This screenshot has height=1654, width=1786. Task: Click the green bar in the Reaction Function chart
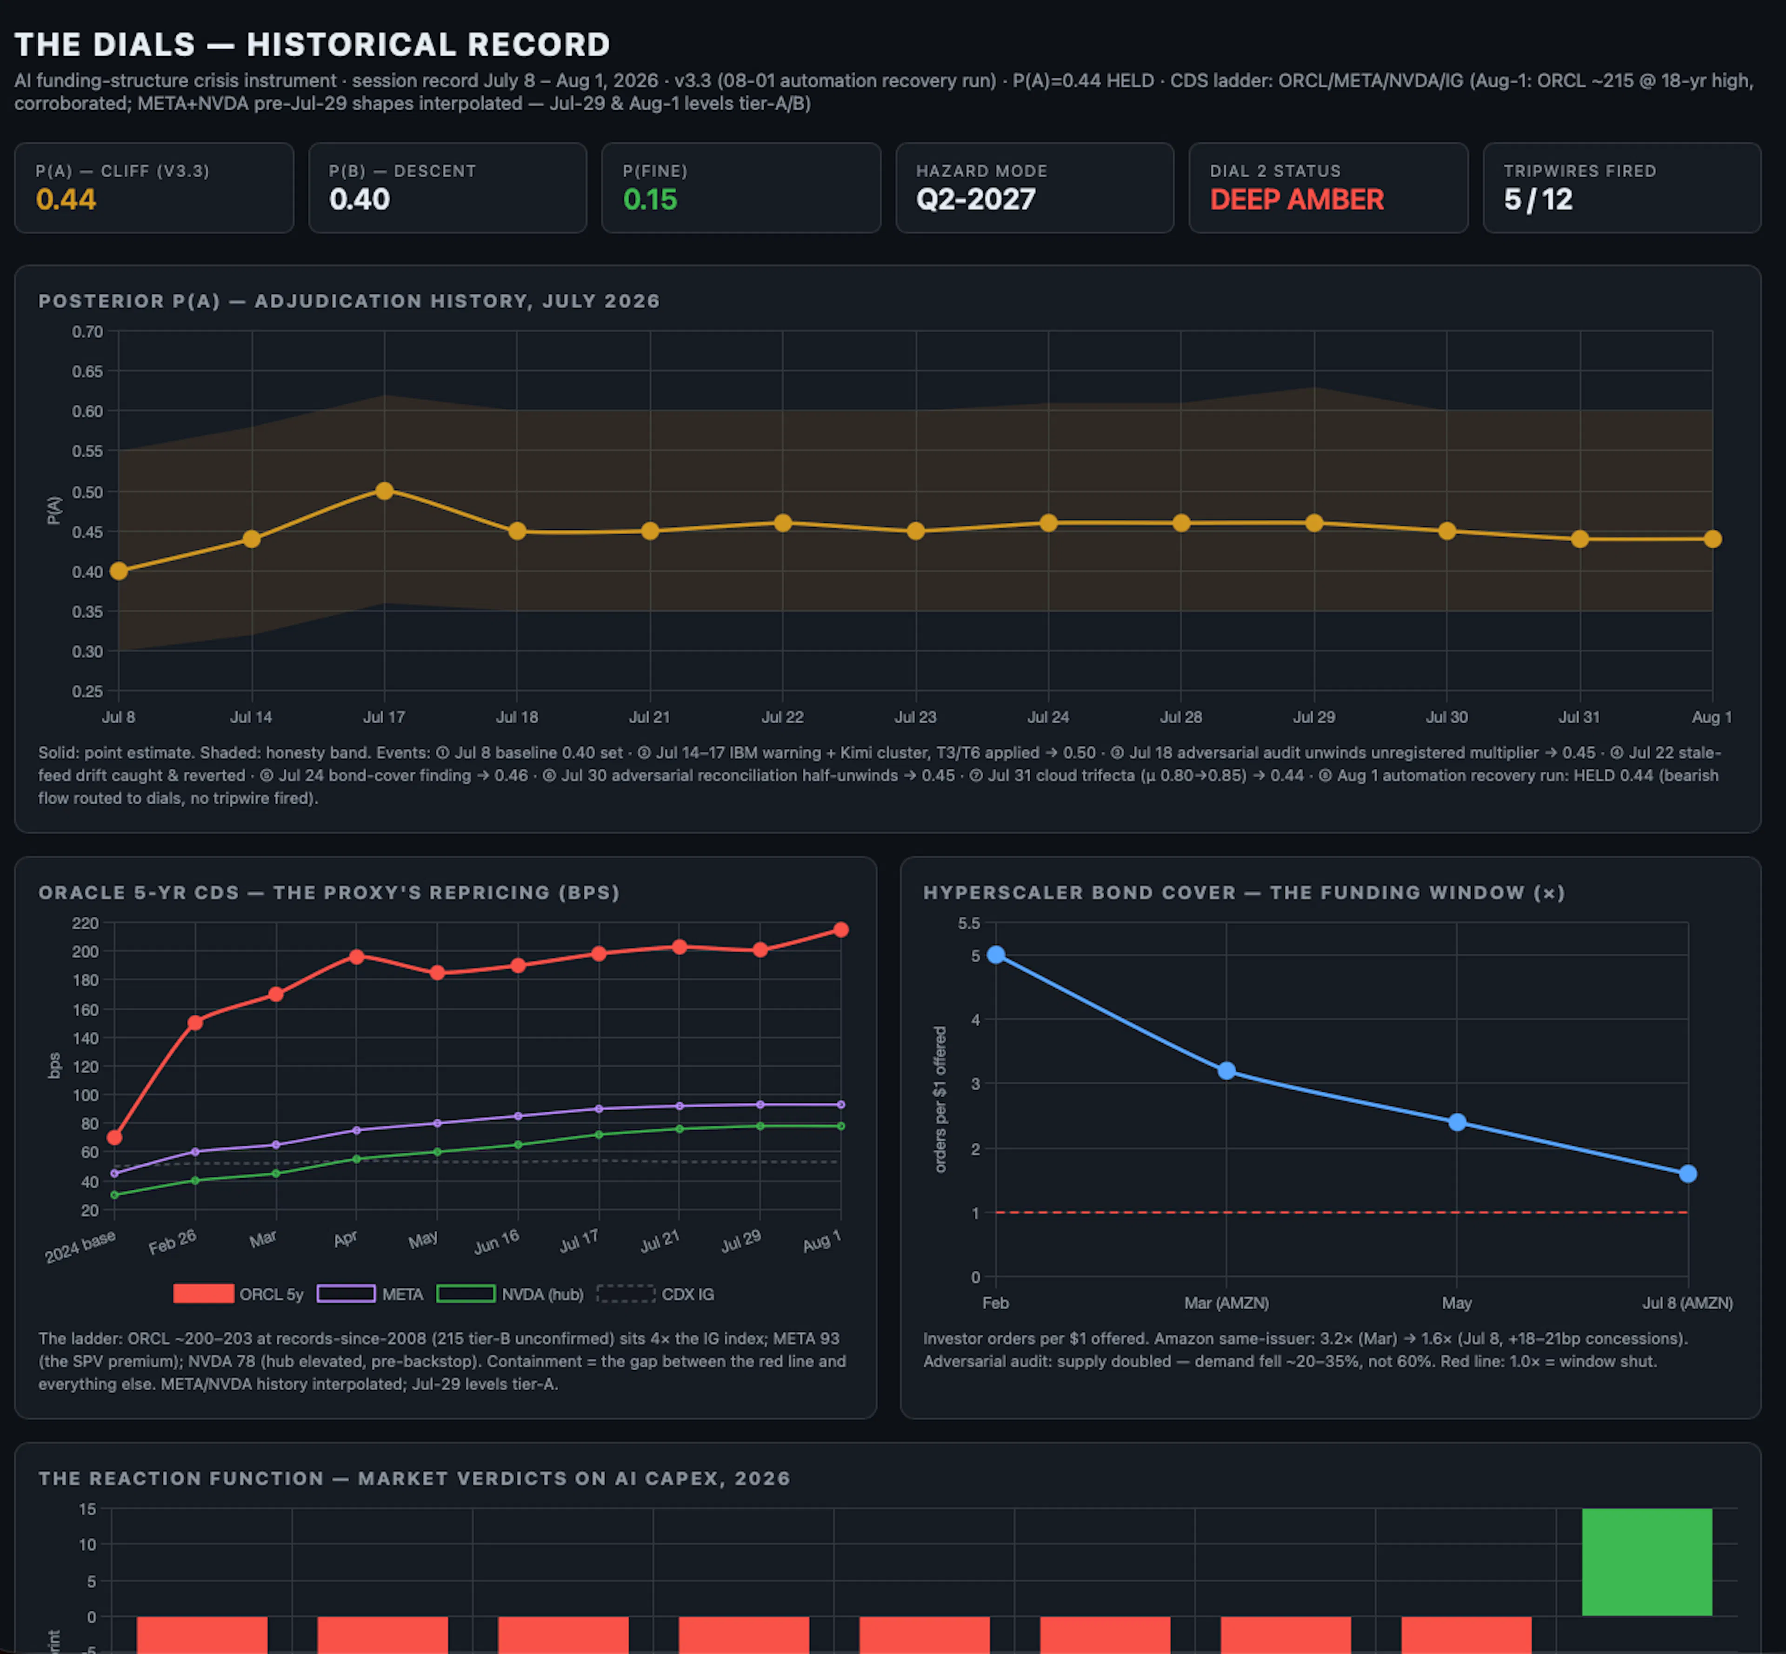pyautogui.click(x=1647, y=1562)
